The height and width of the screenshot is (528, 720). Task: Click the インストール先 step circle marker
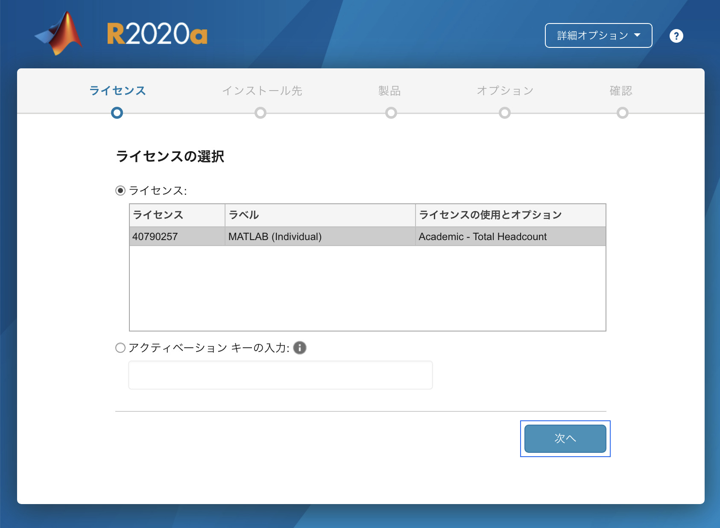[x=260, y=113]
